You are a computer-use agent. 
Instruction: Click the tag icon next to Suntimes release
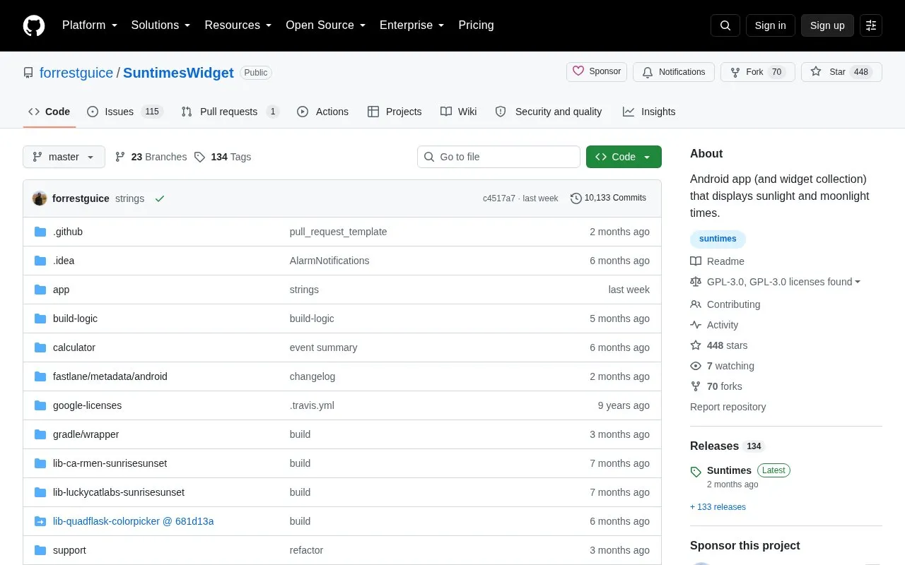pyautogui.click(x=696, y=471)
